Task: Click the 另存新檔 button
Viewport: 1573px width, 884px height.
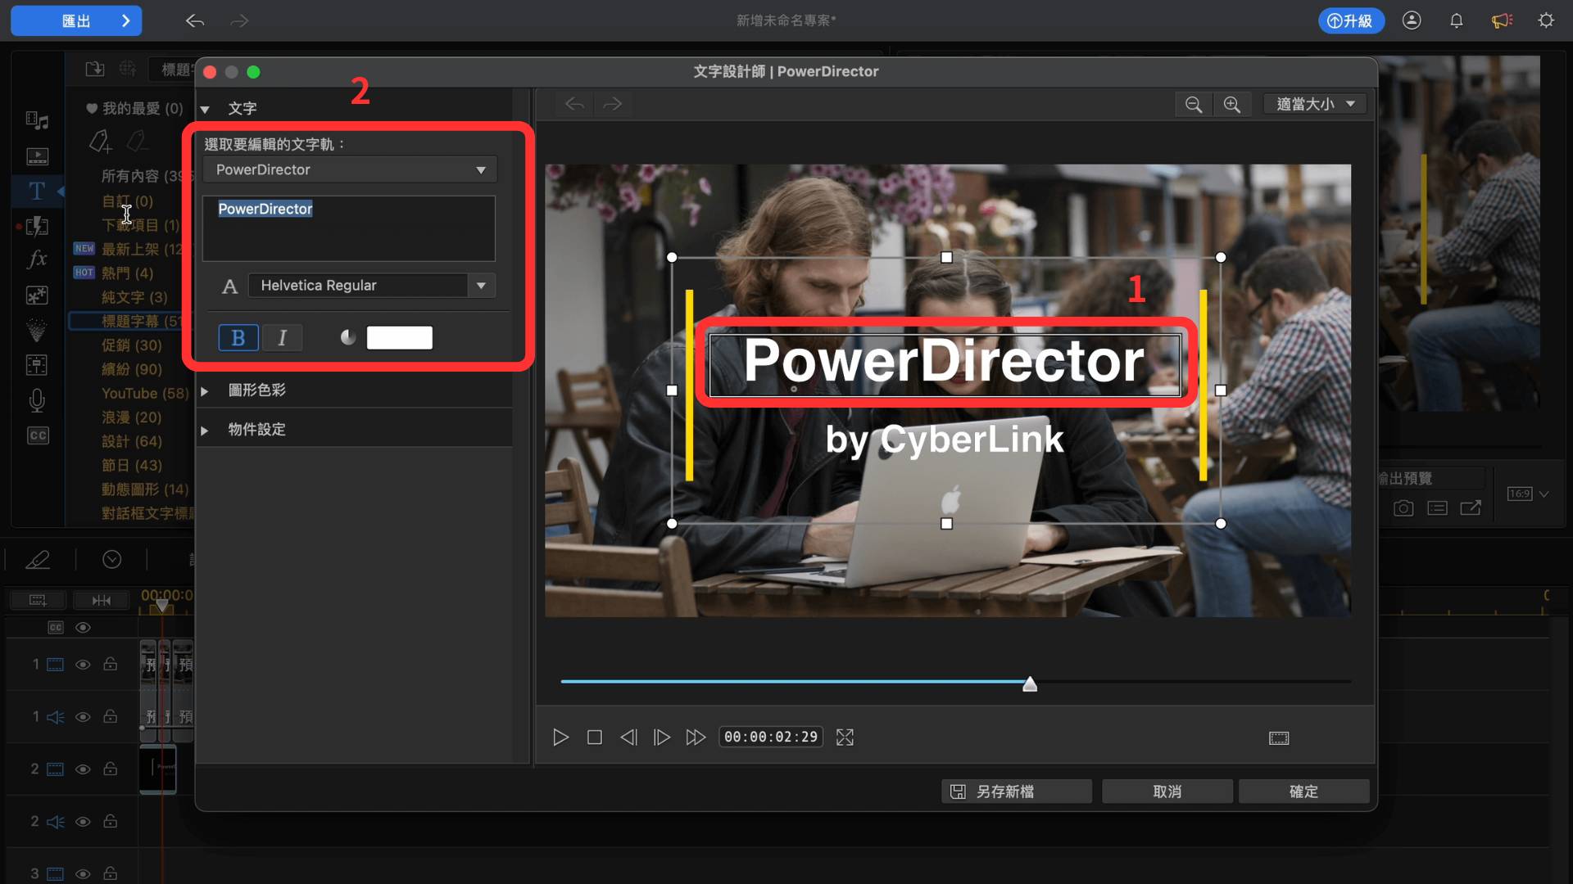Action: click(x=1017, y=792)
